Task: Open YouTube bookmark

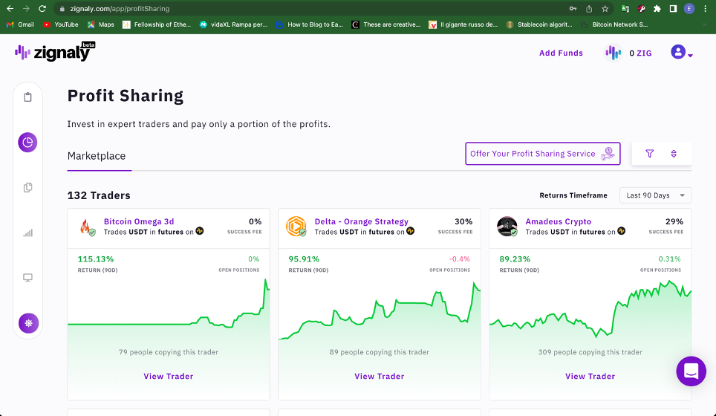Action: [61, 25]
